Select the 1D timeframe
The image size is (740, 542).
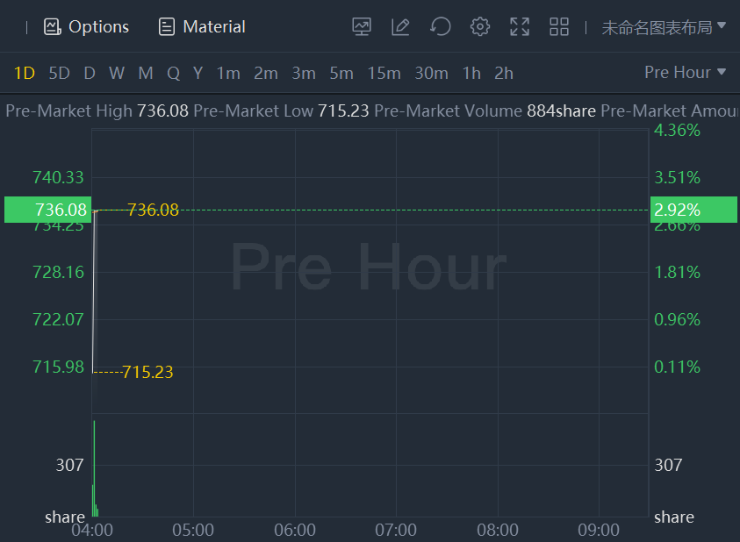(x=24, y=73)
